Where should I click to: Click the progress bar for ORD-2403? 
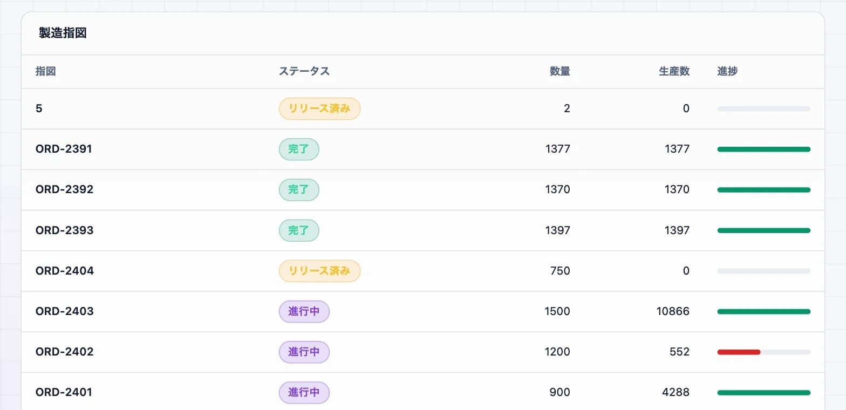pyautogui.click(x=764, y=311)
